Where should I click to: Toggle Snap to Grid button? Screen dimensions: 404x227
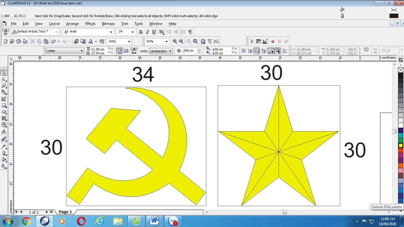243,51
